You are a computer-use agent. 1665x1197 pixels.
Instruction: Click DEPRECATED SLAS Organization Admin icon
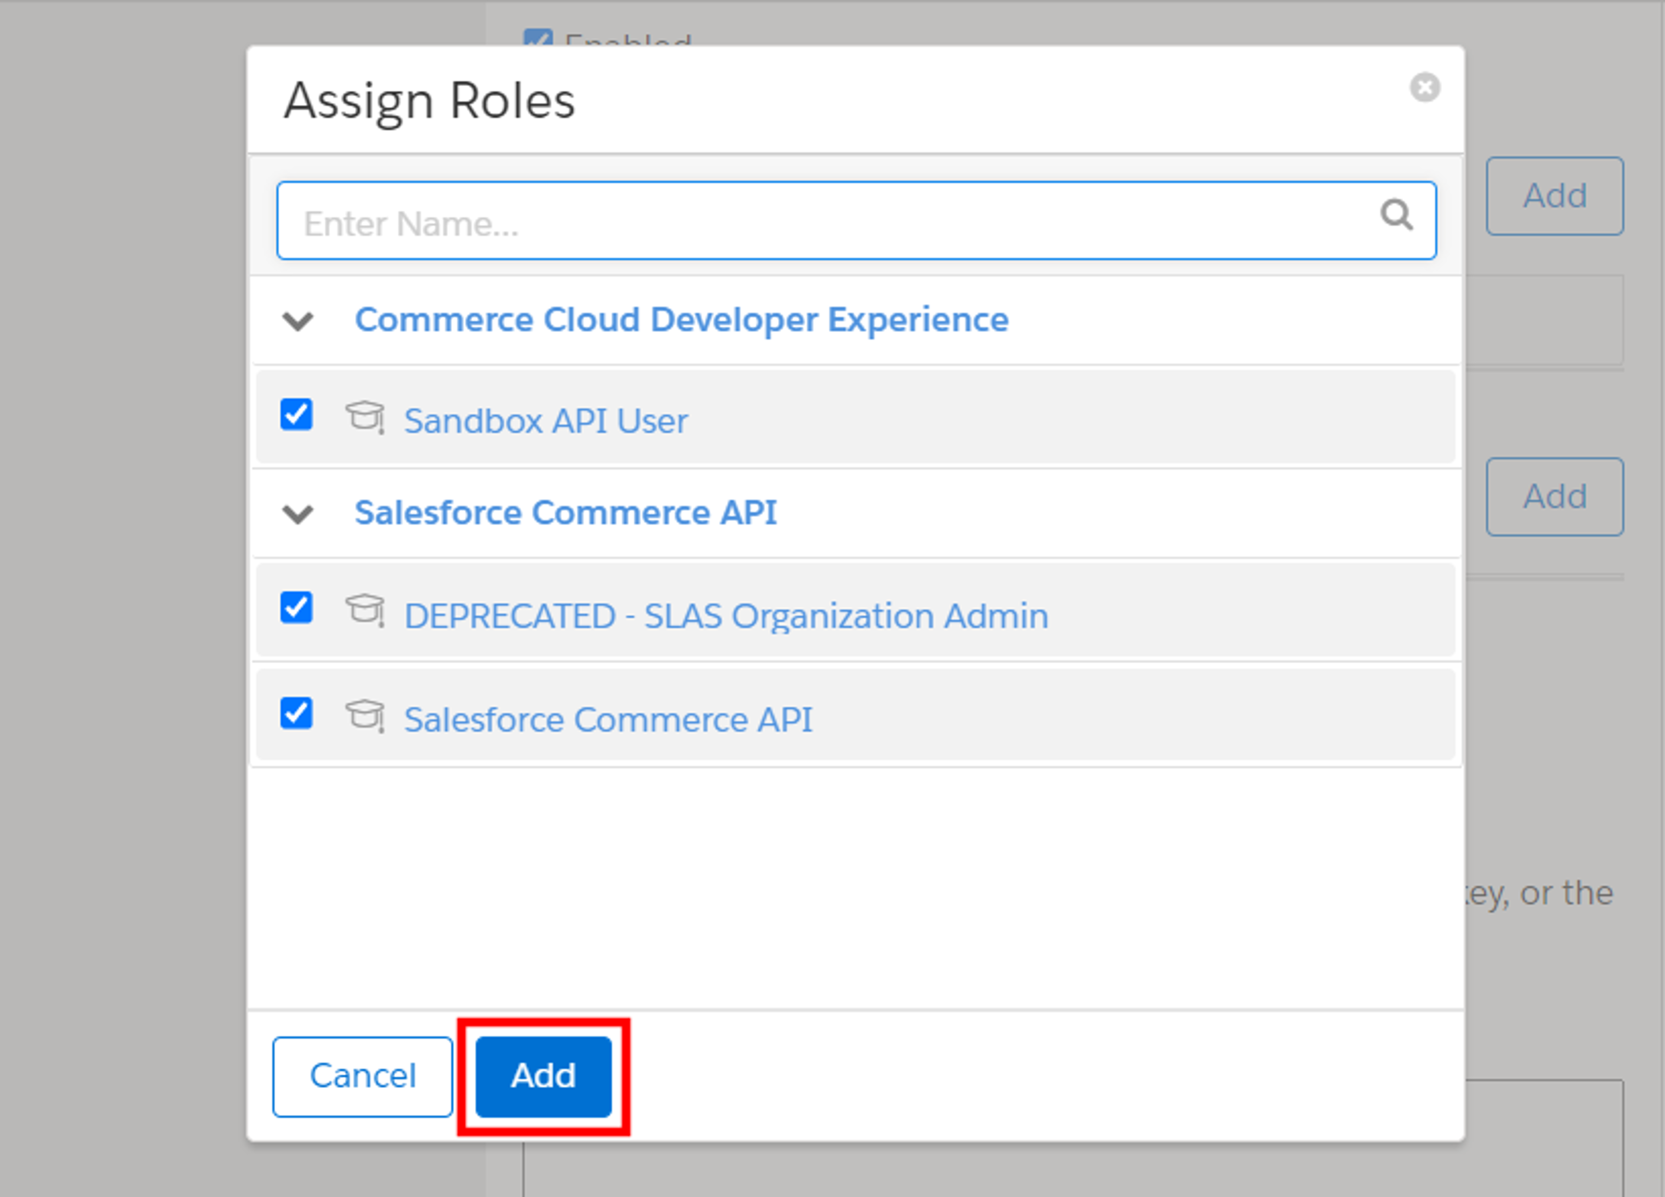point(365,610)
